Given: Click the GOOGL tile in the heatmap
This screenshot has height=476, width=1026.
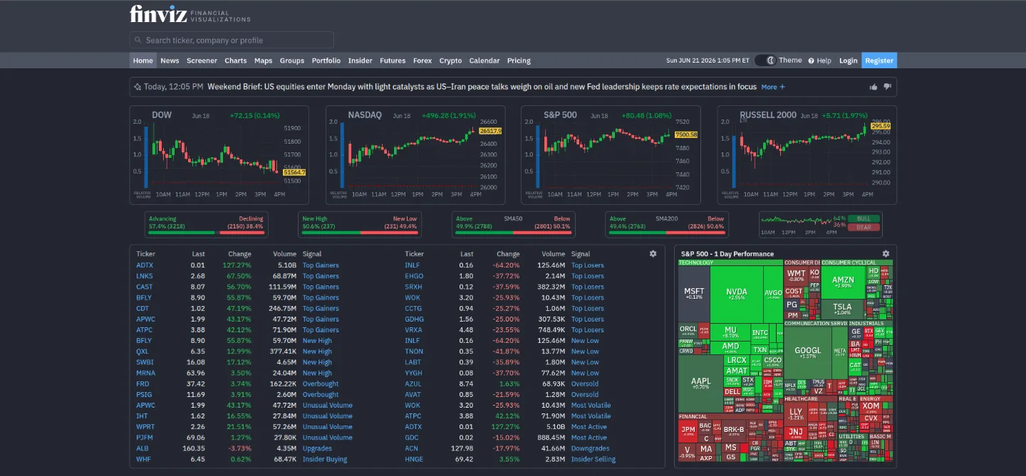Looking at the screenshot, I should click(x=807, y=351).
